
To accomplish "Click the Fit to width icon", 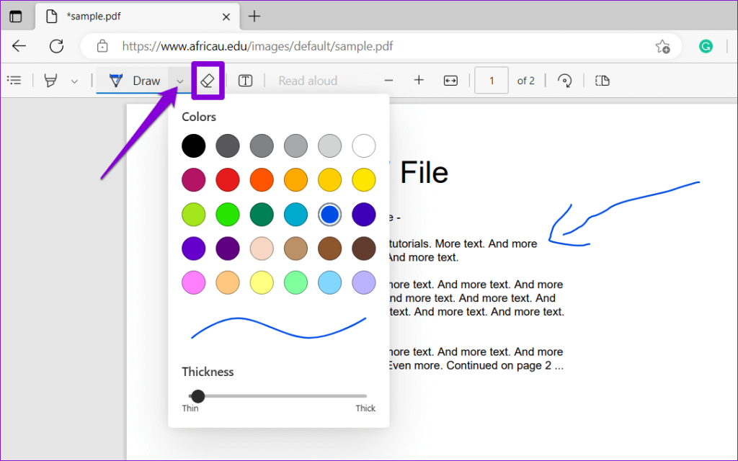I will (450, 81).
